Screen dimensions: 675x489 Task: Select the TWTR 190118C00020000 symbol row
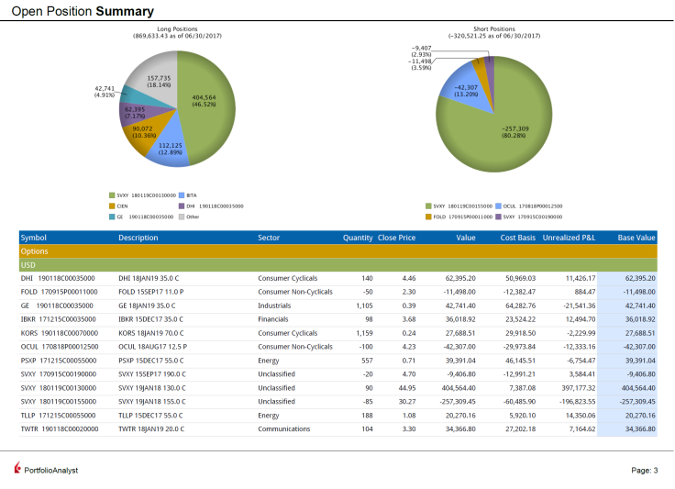coord(337,429)
